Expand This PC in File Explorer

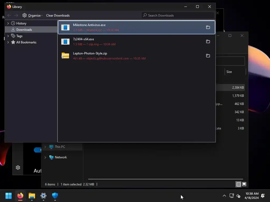coord(45,147)
